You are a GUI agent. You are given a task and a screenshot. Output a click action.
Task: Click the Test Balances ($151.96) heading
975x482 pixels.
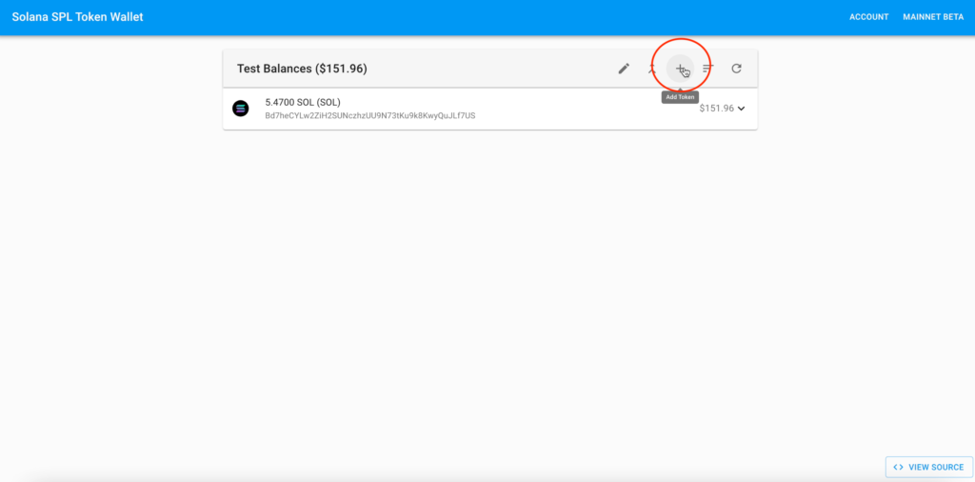(x=302, y=69)
